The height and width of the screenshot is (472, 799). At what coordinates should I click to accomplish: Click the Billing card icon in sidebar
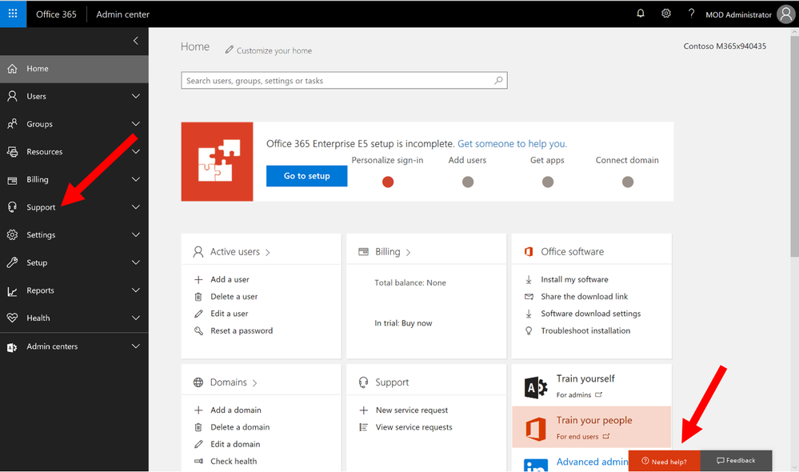pos(12,179)
